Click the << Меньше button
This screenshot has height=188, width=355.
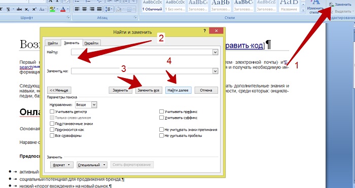click(59, 90)
